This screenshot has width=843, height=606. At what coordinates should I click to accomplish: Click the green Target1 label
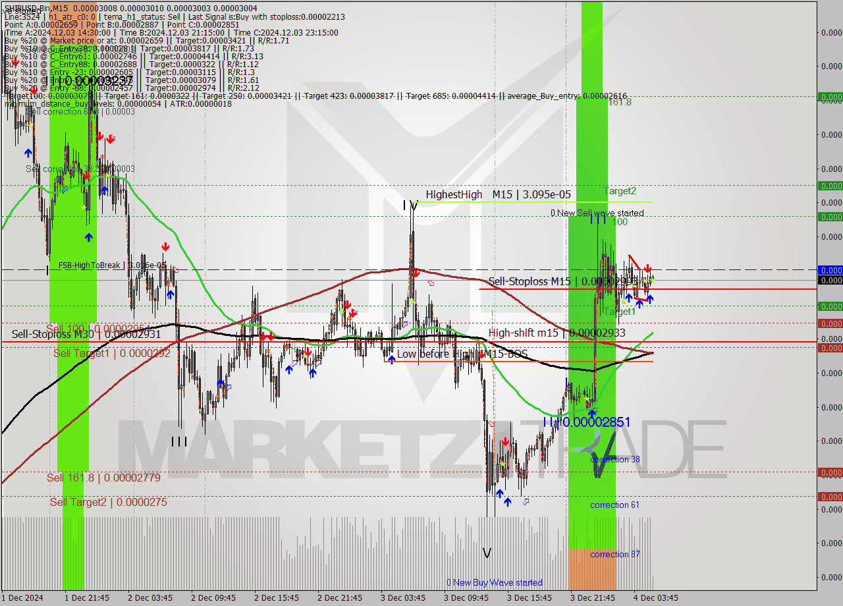620,312
